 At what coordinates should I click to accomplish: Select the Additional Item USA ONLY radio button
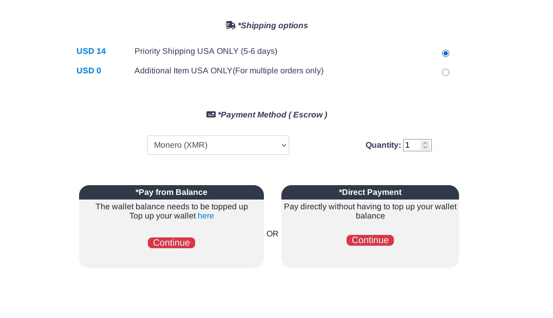click(446, 72)
